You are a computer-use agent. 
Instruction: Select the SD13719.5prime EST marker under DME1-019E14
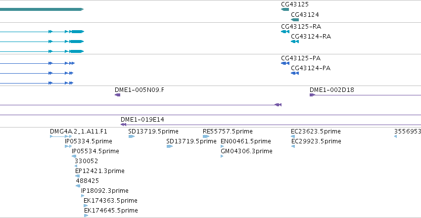(x=131, y=136)
